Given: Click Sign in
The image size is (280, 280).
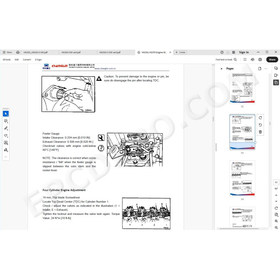Looking at the screenshot, I should click(x=244, y=52).
